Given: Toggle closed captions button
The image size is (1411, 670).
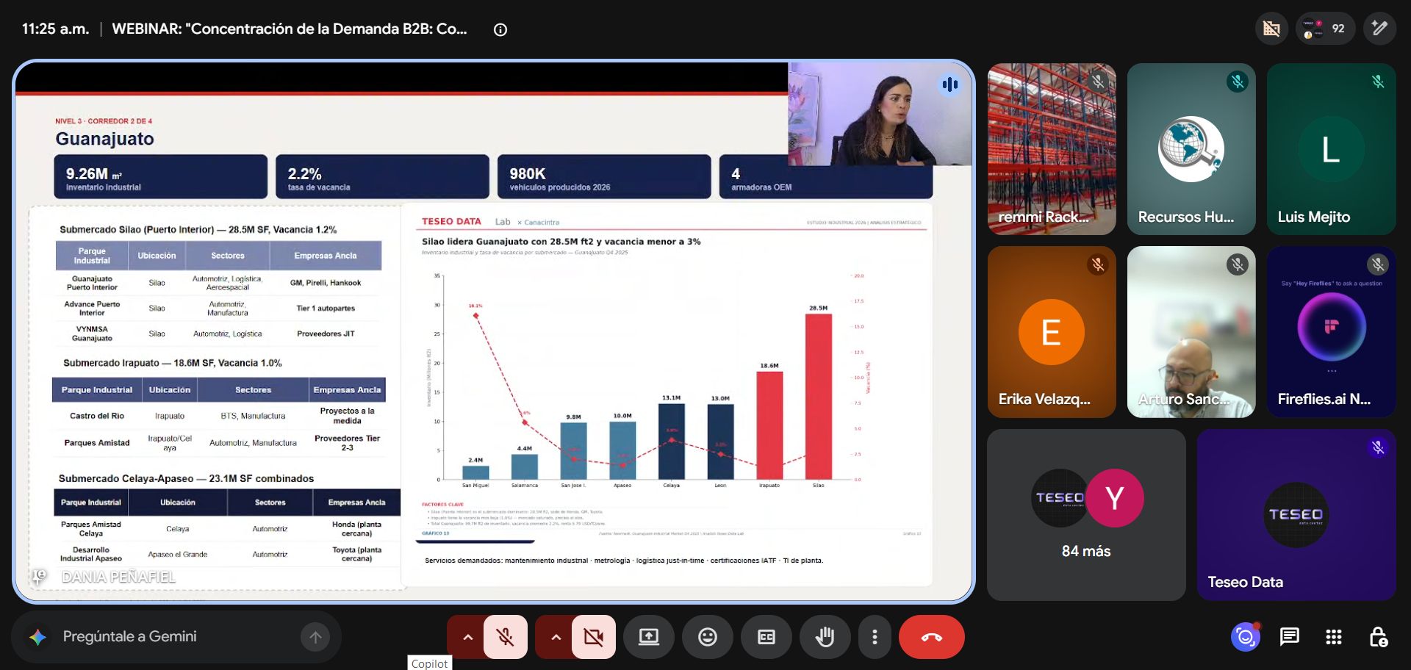Looking at the screenshot, I should (x=766, y=637).
